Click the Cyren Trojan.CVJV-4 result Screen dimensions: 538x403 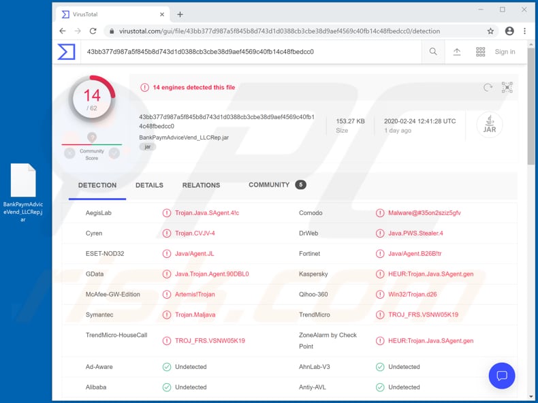195,233
